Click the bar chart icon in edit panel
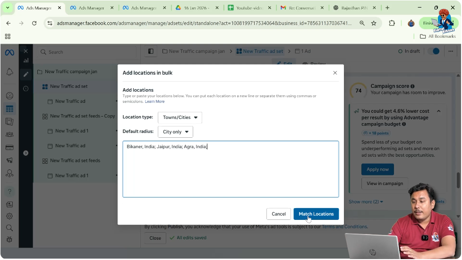This screenshot has height=260, width=462. (x=26, y=60)
